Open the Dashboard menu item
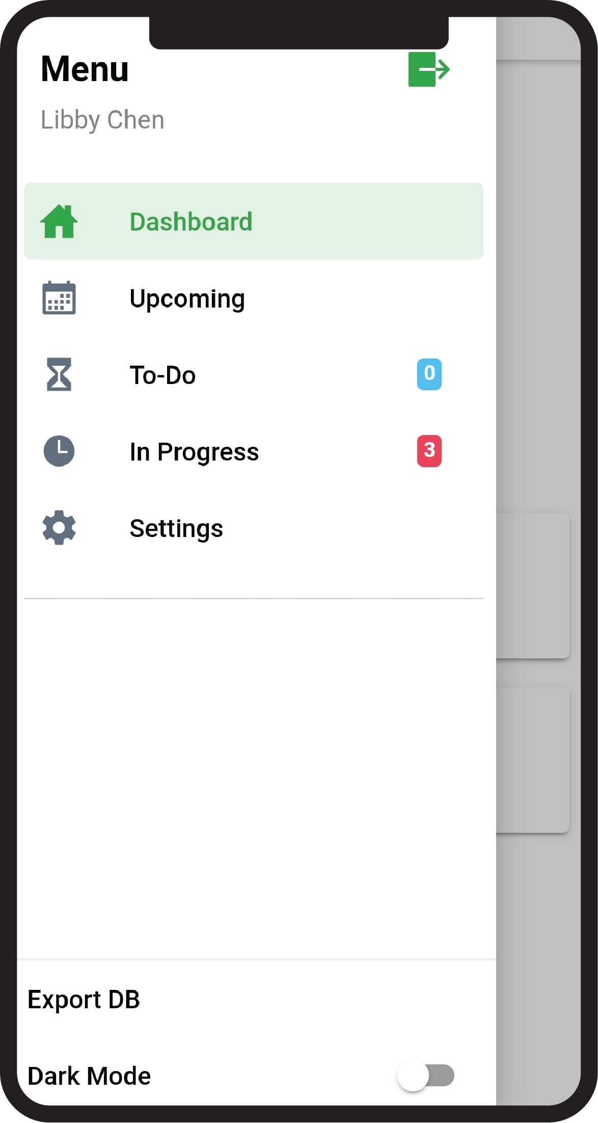598x1123 pixels. [191, 222]
